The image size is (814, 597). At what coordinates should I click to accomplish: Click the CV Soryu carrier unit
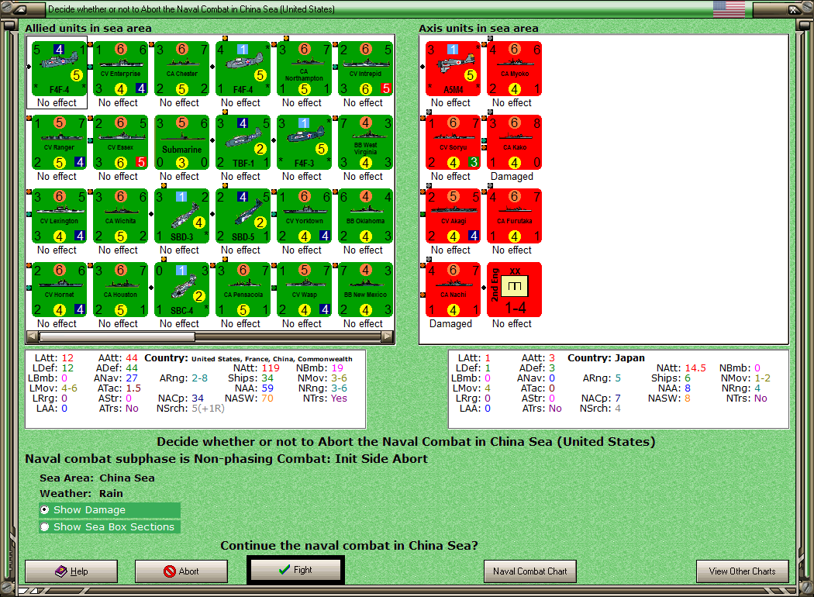(453, 143)
